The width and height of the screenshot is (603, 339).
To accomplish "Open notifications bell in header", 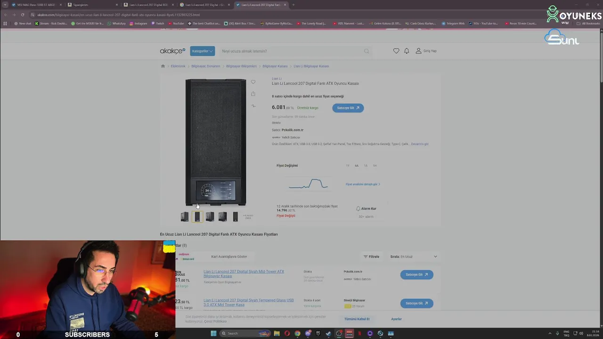I will click(407, 51).
